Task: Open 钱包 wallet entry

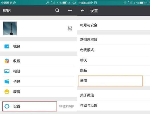Action: [39, 46]
